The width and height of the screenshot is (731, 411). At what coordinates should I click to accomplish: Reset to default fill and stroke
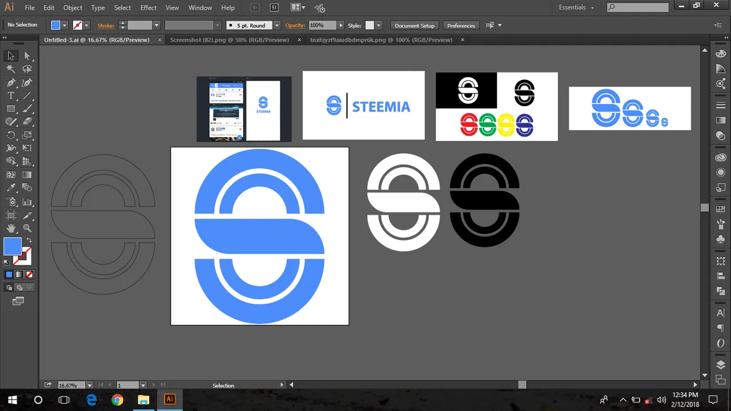(x=6, y=263)
